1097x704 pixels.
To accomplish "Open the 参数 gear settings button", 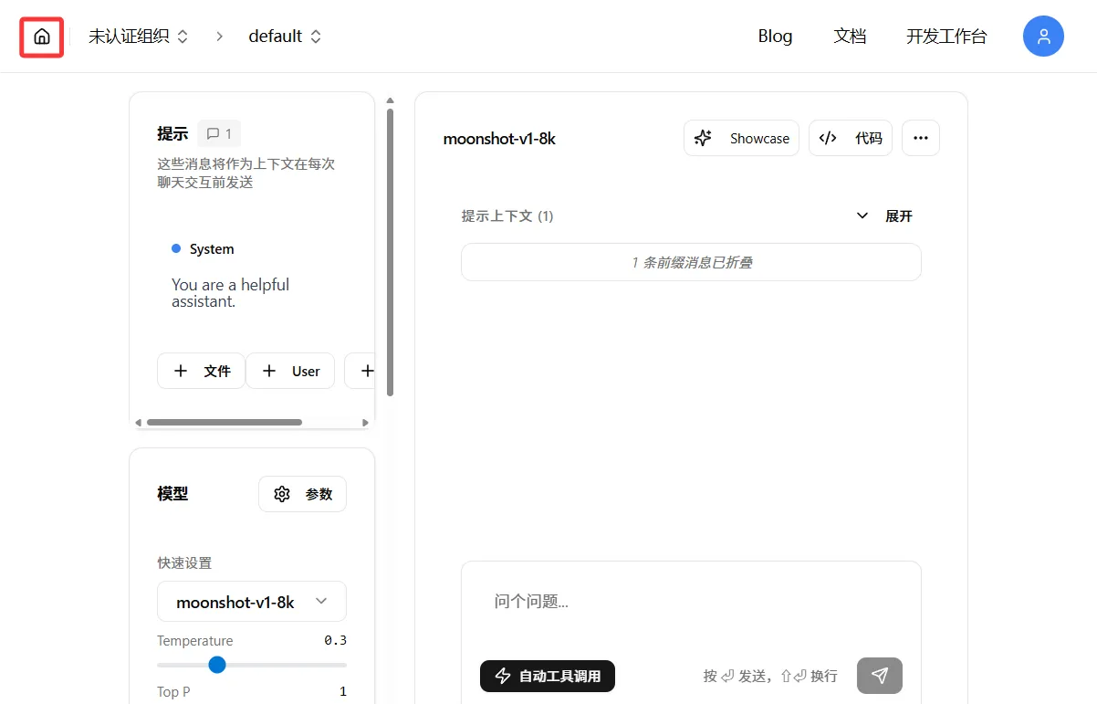I will click(302, 494).
